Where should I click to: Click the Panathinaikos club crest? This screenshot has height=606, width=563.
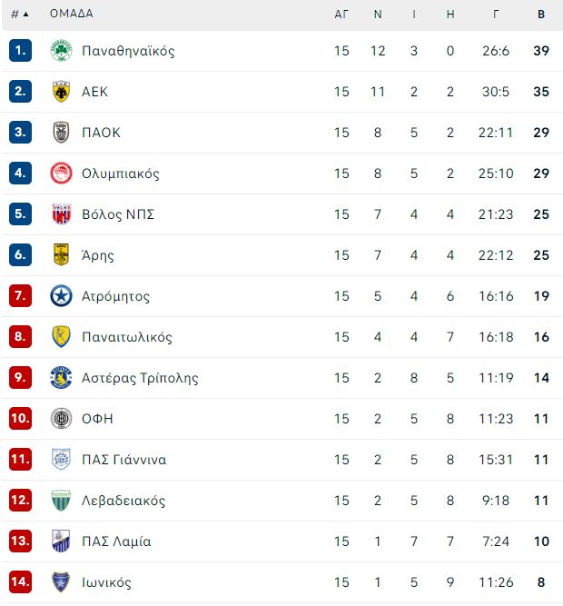(x=61, y=50)
